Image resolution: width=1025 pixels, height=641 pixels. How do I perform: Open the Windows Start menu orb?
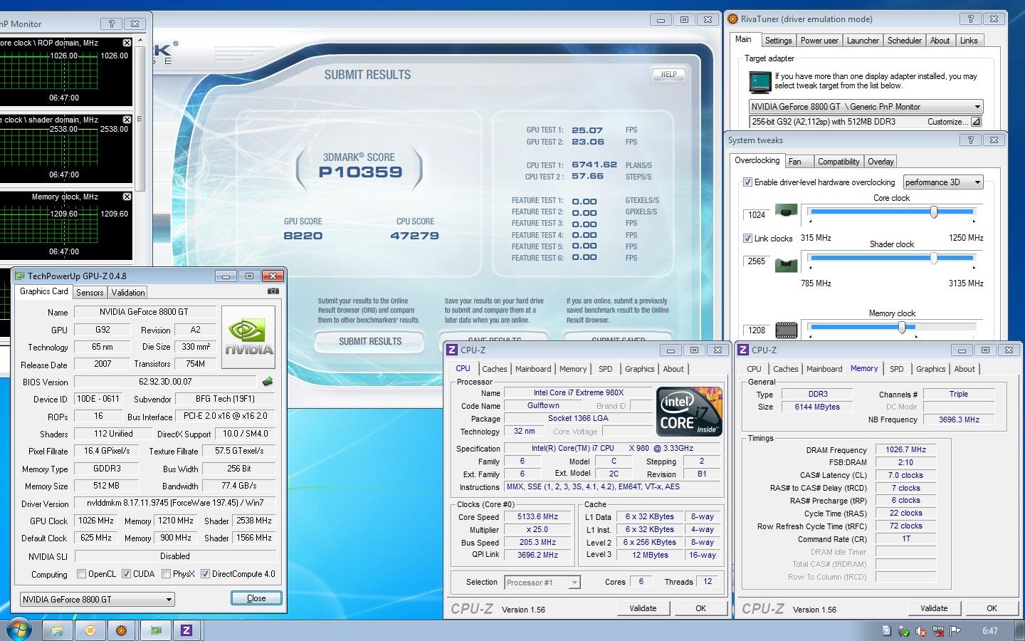pyautogui.click(x=19, y=630)
